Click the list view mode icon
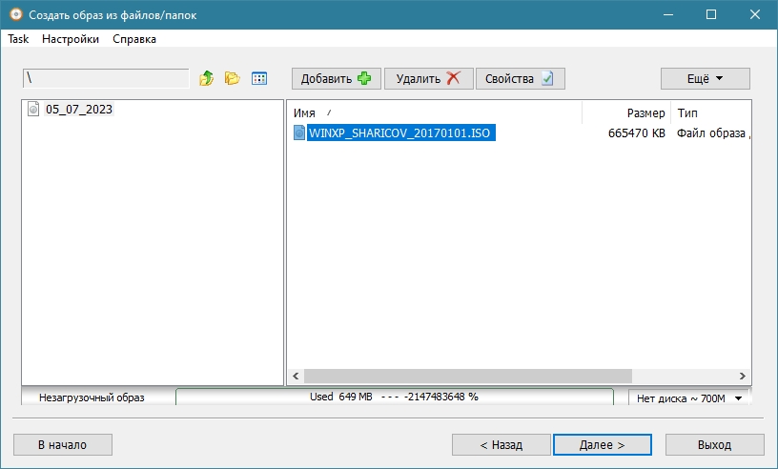778x469 pixels. click(259, 78)
